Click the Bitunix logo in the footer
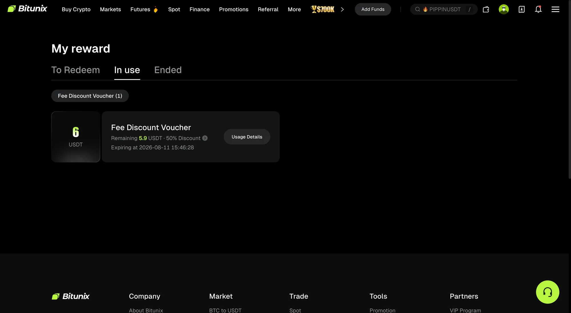This screenshot has height=313, width=571. pyautogui.click(x=71, y=296)
